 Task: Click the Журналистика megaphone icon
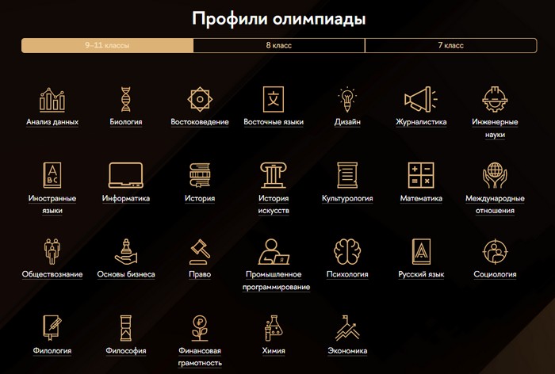click(x=421, y=99)
